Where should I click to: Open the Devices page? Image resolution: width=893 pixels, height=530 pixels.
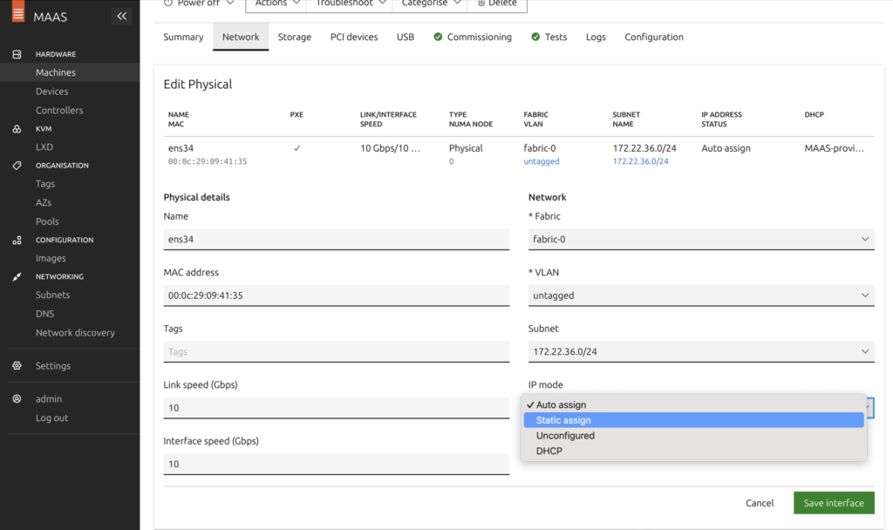51,91
